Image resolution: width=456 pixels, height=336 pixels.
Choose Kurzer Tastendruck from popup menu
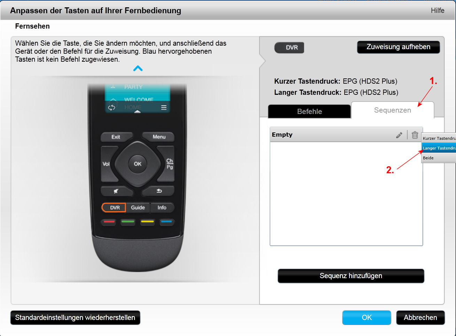point(439,138)
